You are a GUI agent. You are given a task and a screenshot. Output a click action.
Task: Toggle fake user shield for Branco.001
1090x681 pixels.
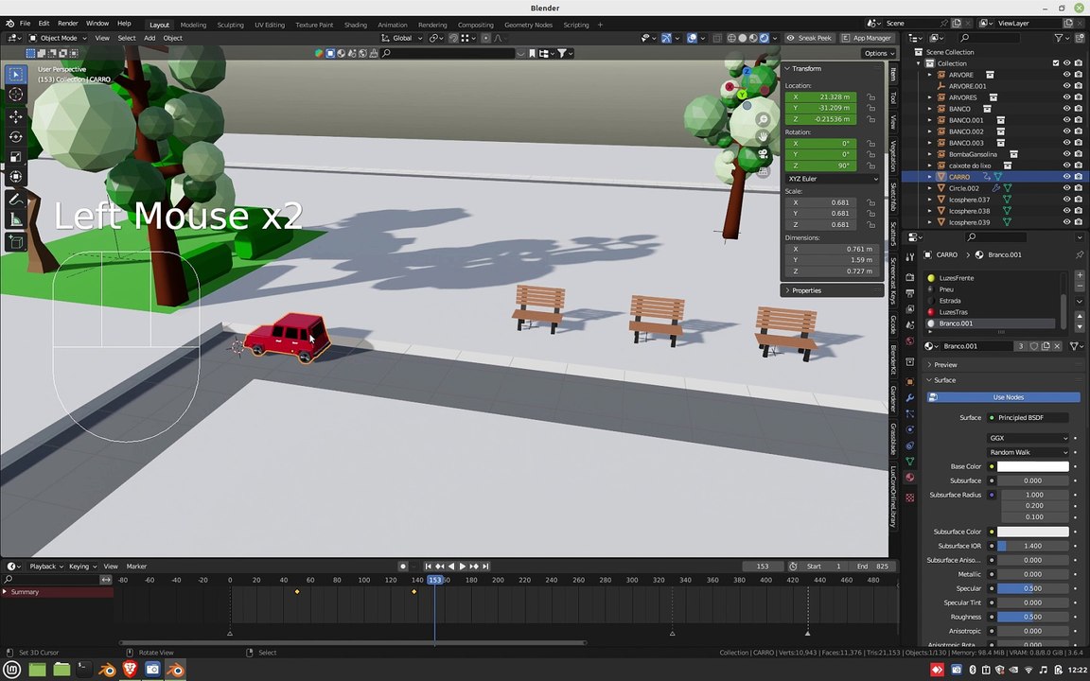click(x=1033, y=346)
